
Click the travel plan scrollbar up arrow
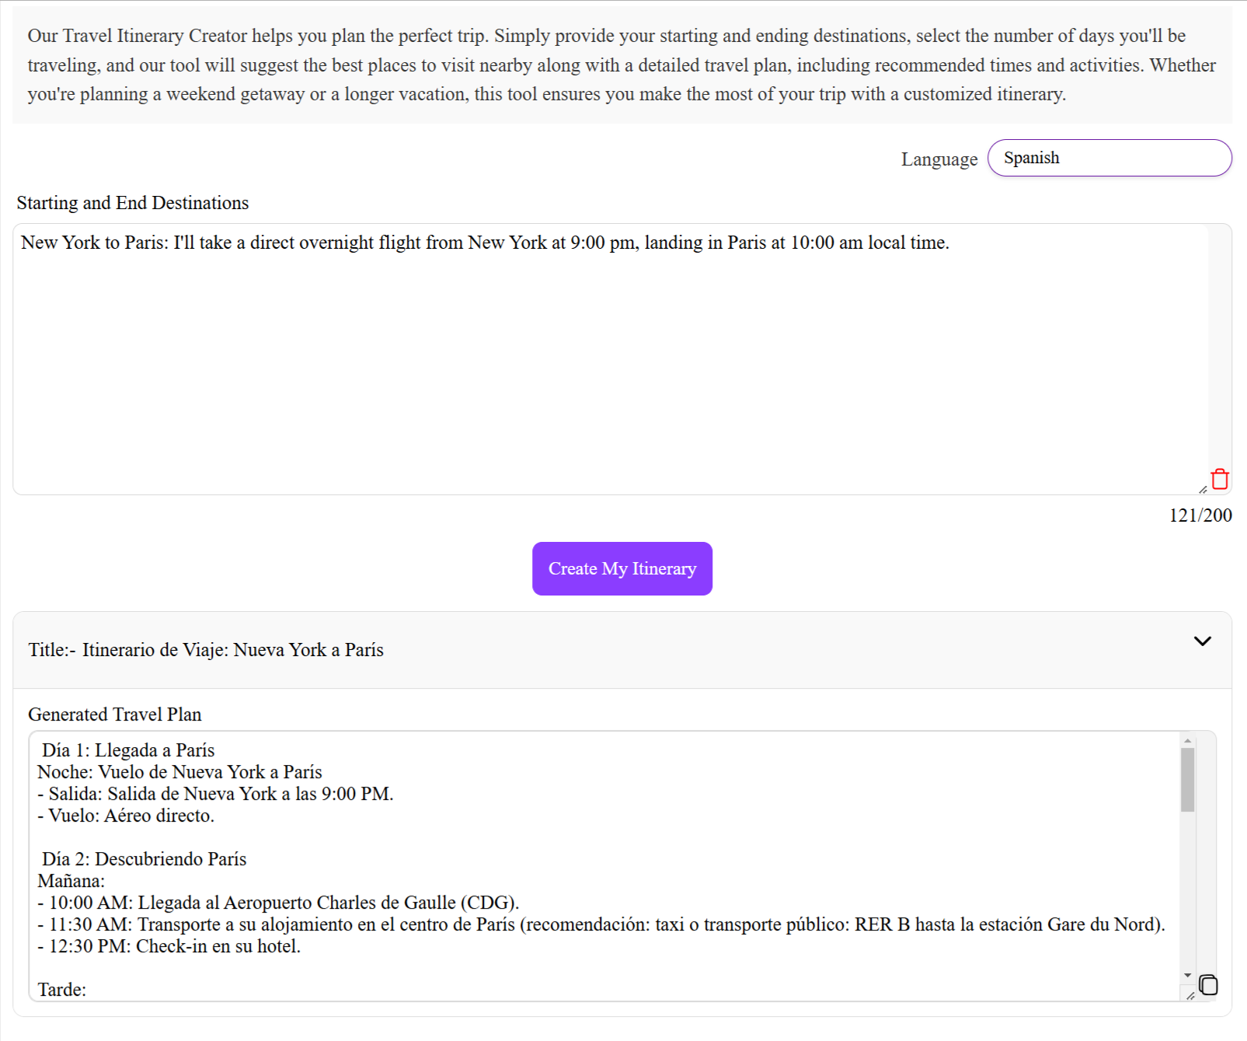pyautogui.click(x=1187, y=740)
